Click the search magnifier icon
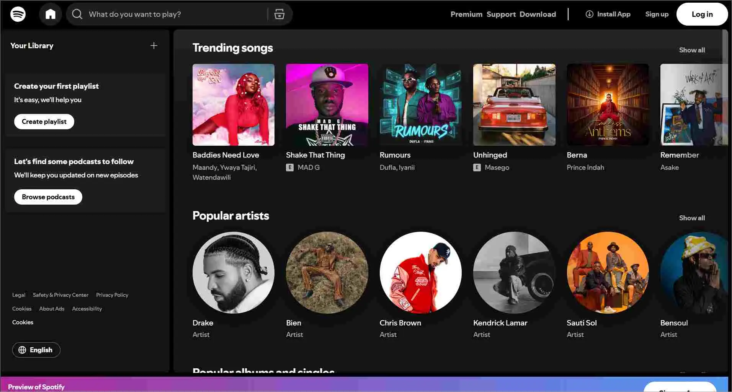 tap(77, 14)
